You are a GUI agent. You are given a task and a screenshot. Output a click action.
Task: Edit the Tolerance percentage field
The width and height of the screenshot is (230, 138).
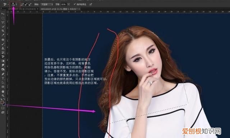[x=64, y=4]
